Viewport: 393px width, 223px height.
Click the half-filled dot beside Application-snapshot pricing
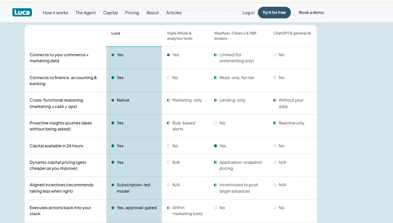tap(215, 162)
